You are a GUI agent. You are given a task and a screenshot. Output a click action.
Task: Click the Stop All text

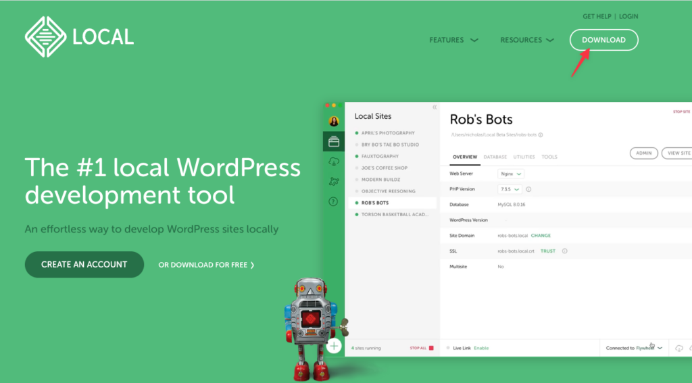click(x=418, y=348)
